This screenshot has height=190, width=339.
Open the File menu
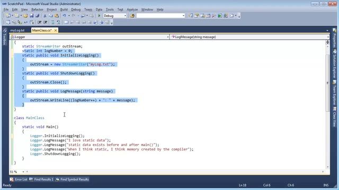[6, 9]
